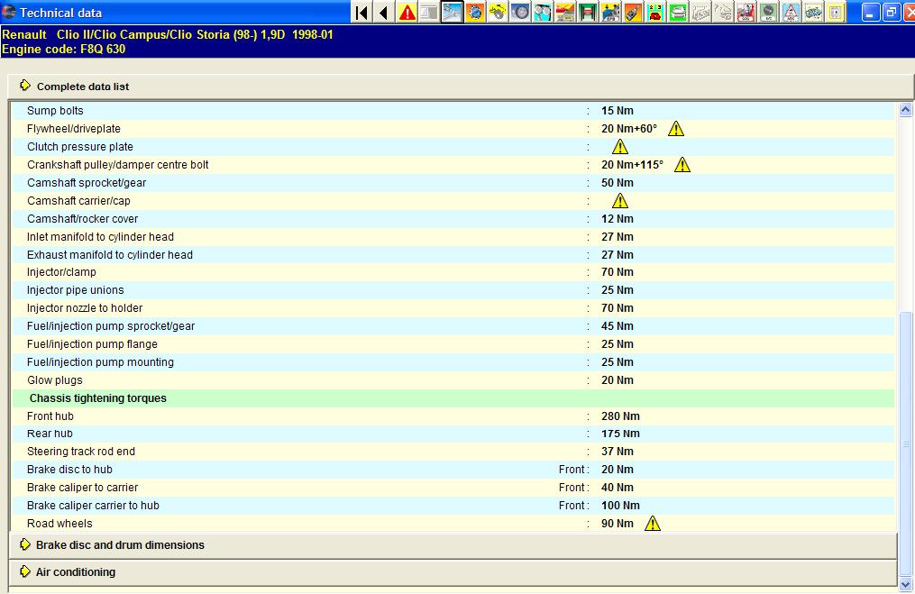Click the green printer toolbar icon
Viewport: 915px width, 594px height.
678,13
